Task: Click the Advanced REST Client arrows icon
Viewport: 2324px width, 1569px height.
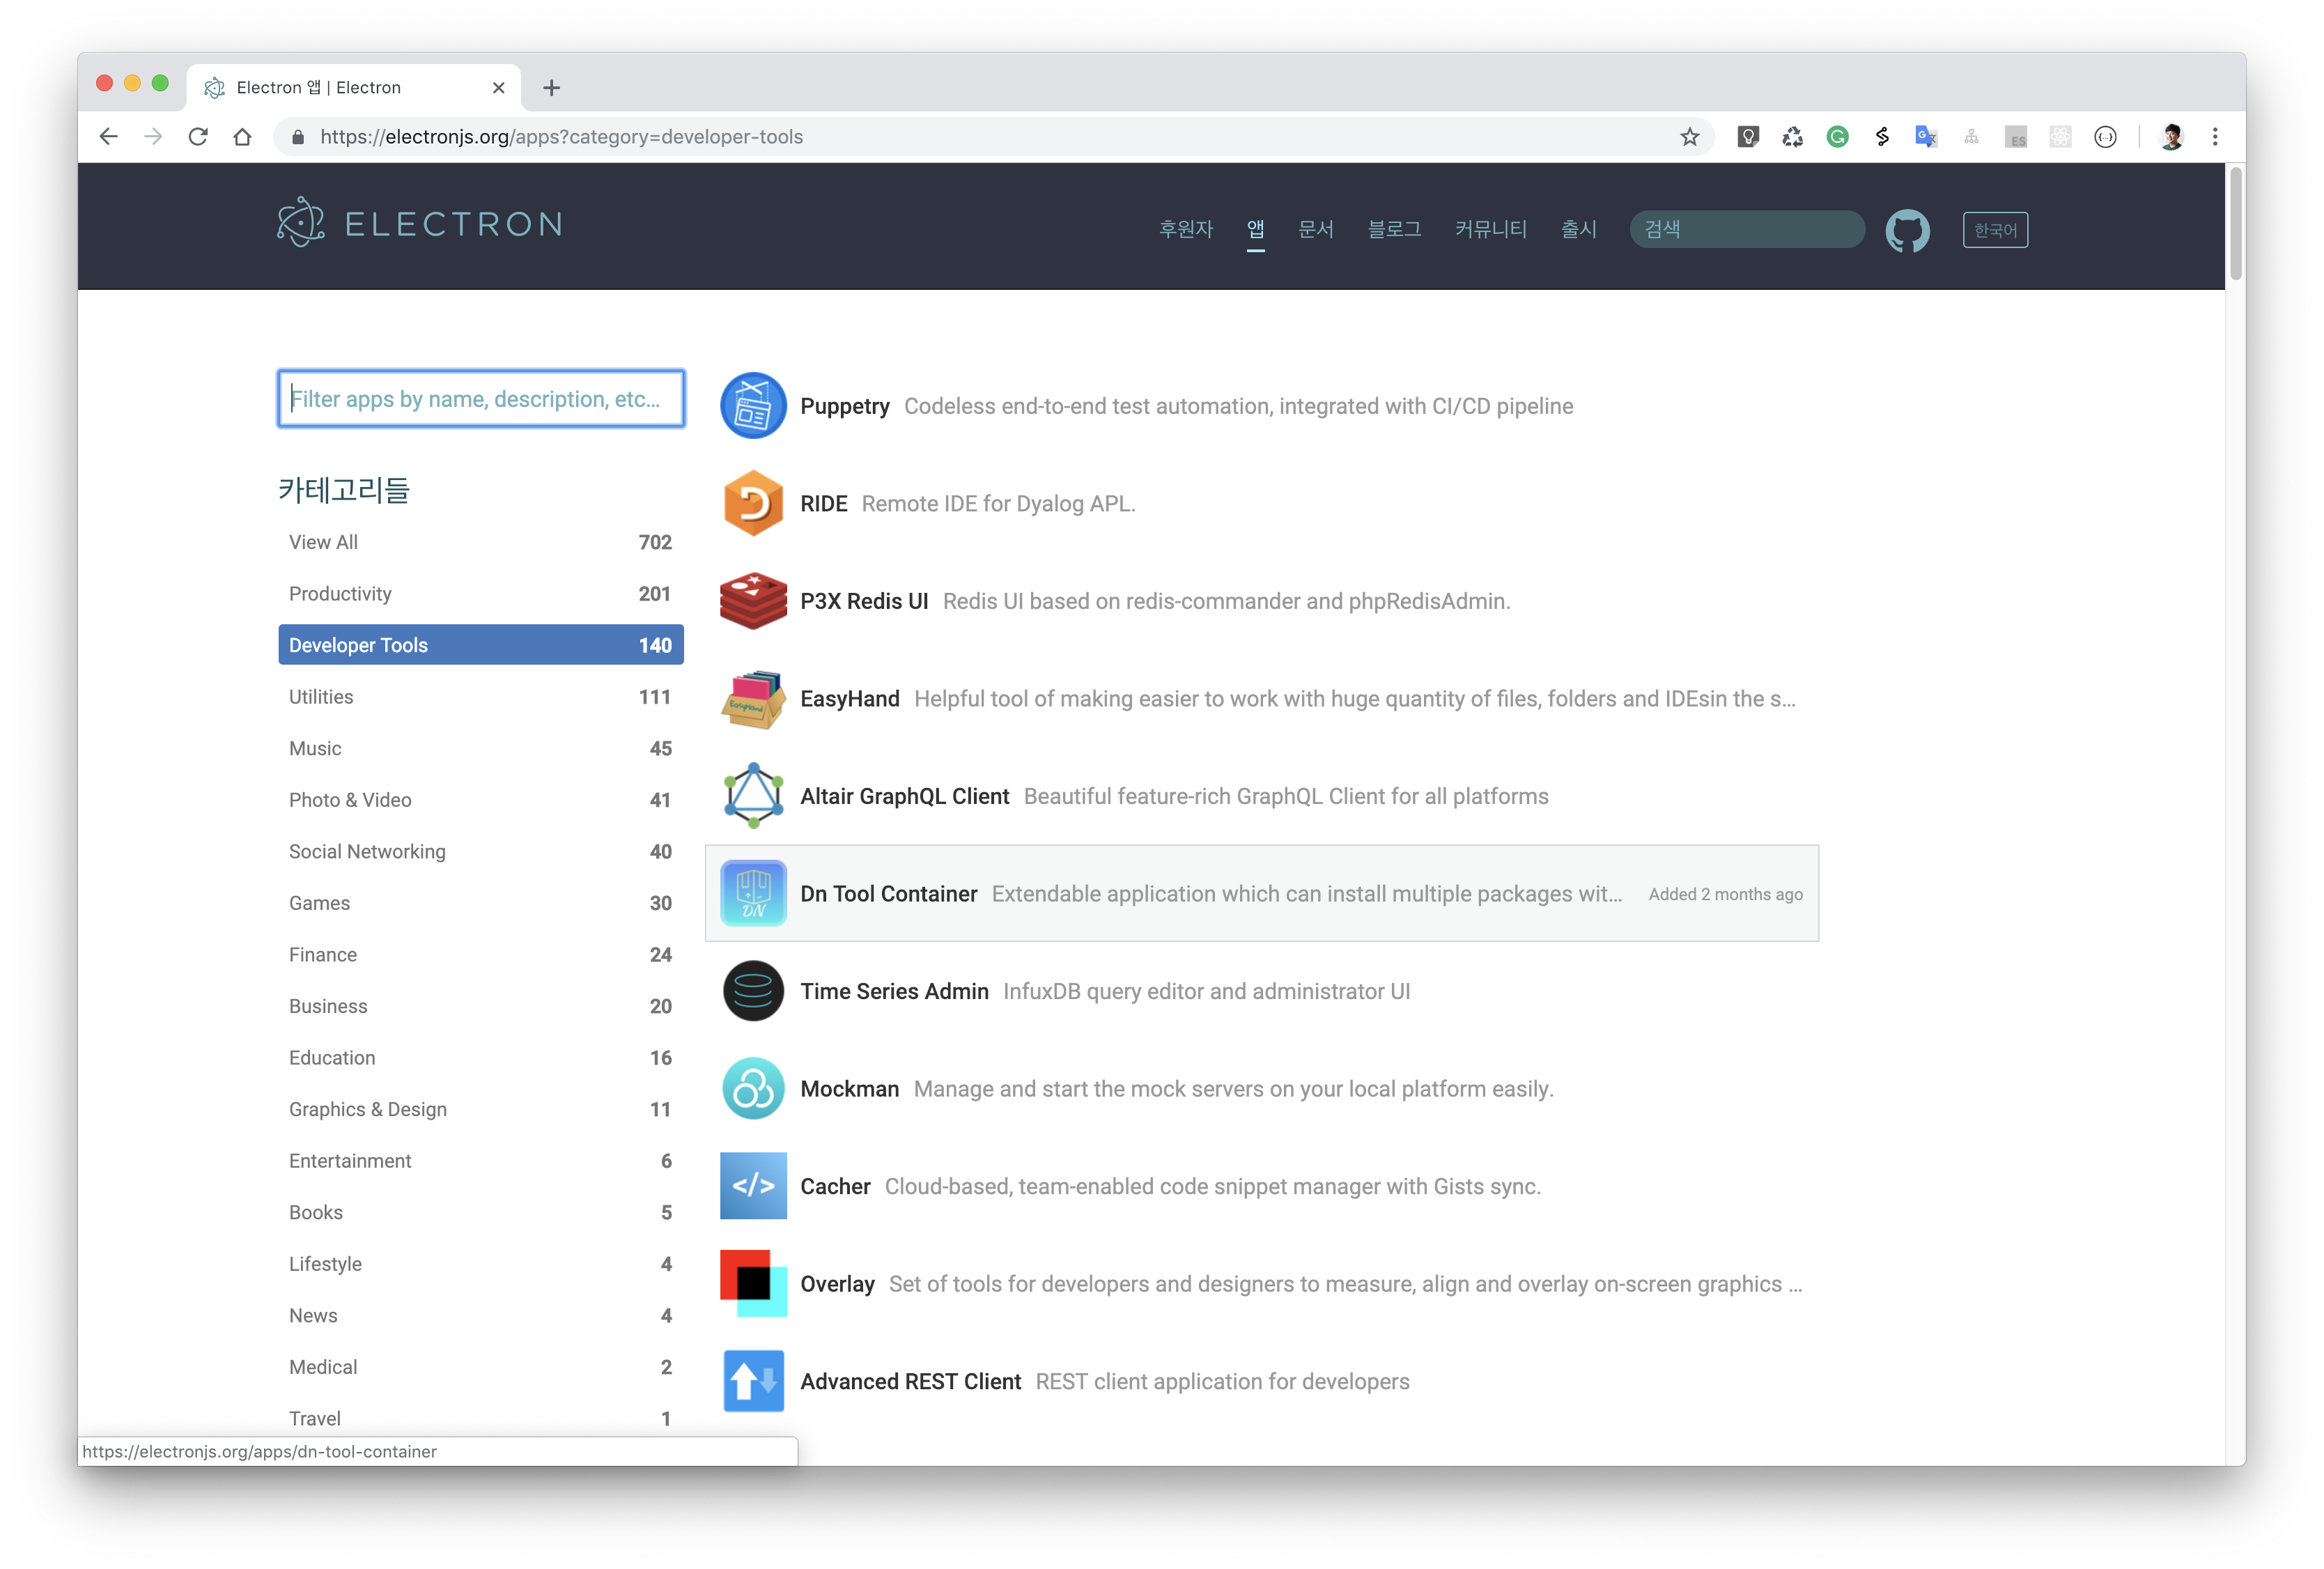Action: tap(753, 1381)
